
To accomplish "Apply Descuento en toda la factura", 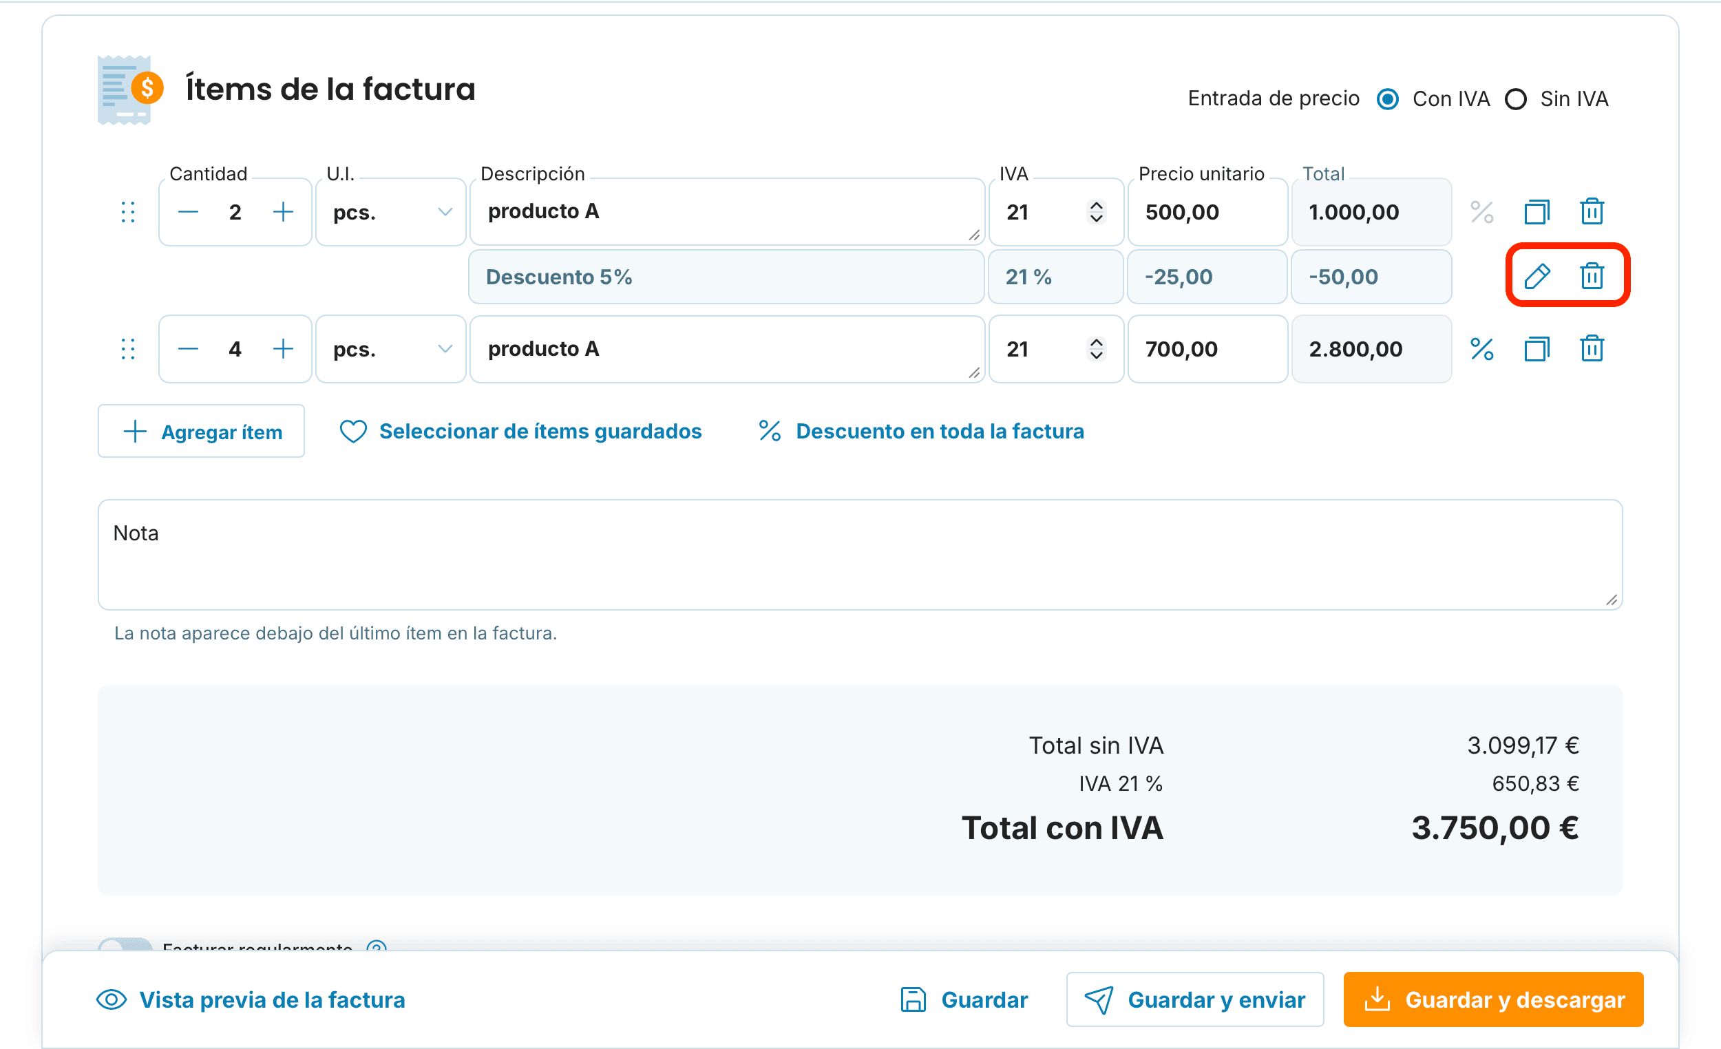I will (x=921, y=431).
